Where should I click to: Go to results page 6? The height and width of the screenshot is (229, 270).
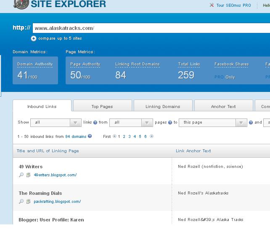pos(146,137)
